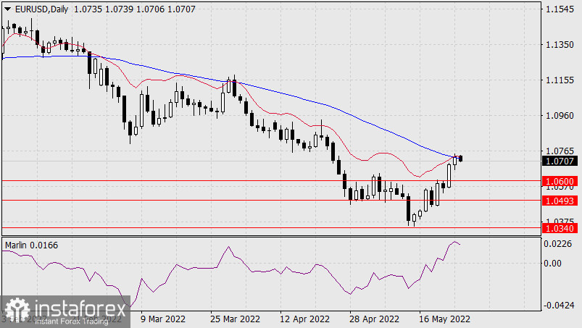Open the chart menu triangle beside EURUSD

7,9
